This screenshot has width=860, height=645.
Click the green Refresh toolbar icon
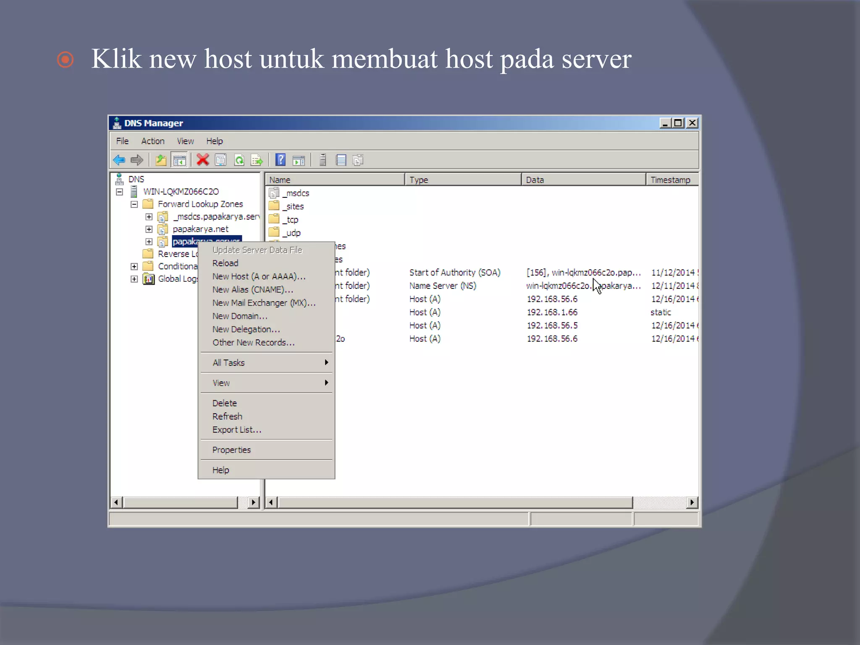[x=239, y=160]
